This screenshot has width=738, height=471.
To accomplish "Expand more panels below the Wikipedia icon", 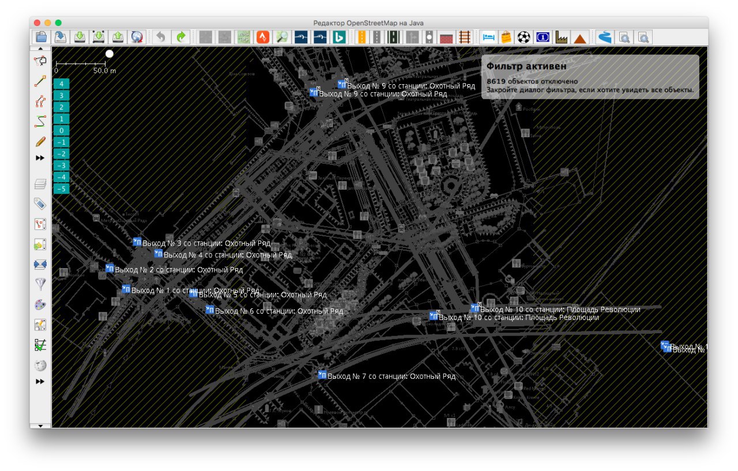I will (40, 382).
